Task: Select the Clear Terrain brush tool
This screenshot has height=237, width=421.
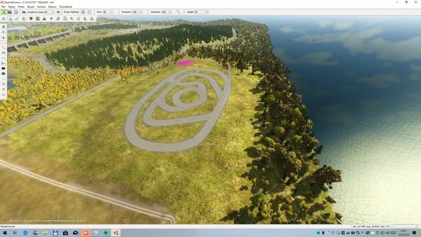Action: tap(3, 68)
